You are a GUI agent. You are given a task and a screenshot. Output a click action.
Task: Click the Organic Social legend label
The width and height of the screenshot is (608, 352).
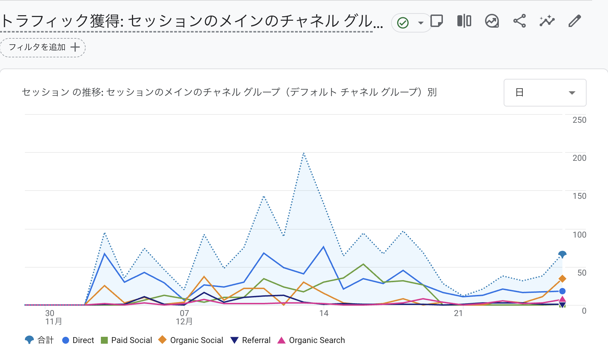pyautogui.click(x=196, y=340)
